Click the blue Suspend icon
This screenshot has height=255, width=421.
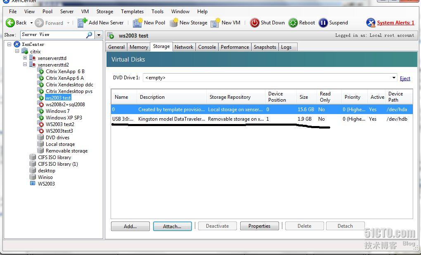(323, 23)
